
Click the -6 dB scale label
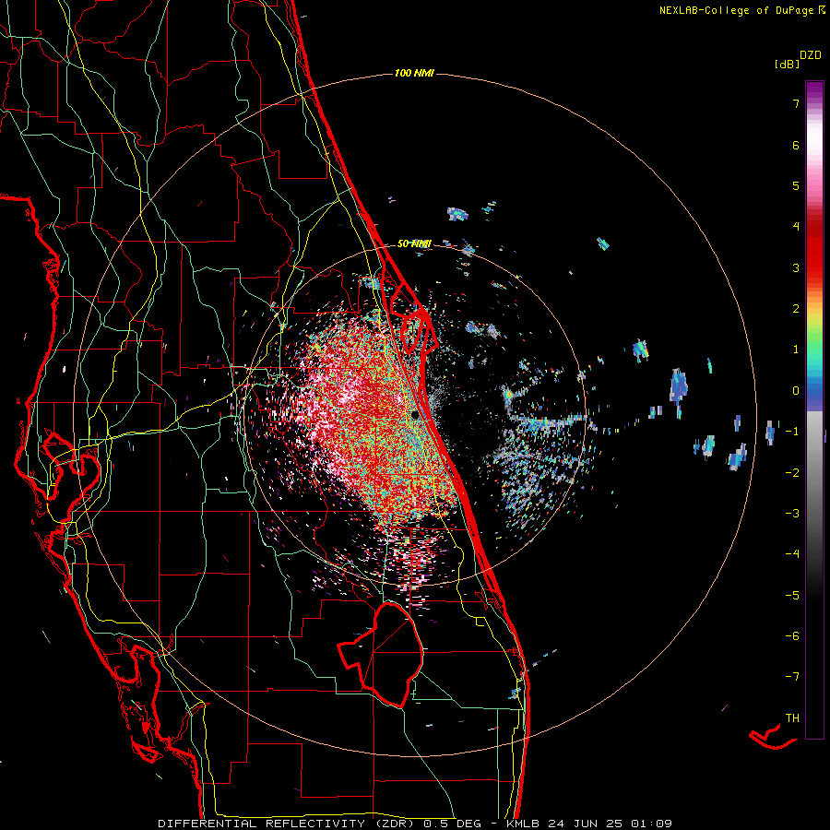pyautogui.click(x=792, y=636)
